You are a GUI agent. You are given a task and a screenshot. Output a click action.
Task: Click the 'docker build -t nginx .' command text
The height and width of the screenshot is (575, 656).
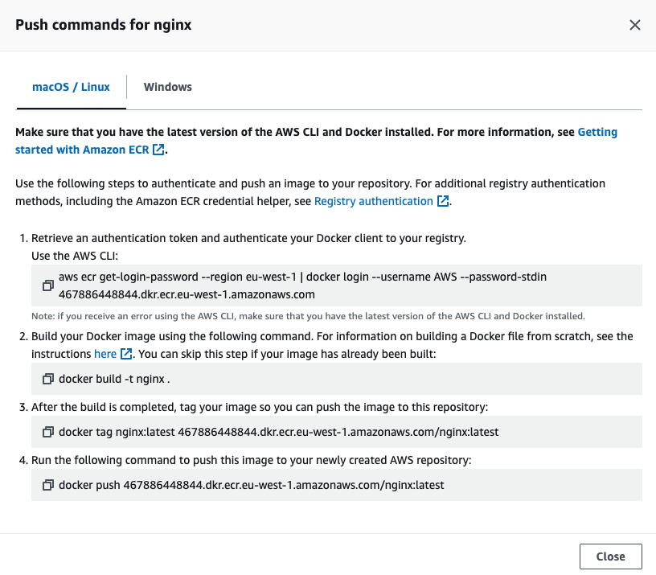click(x=114, y=379)
